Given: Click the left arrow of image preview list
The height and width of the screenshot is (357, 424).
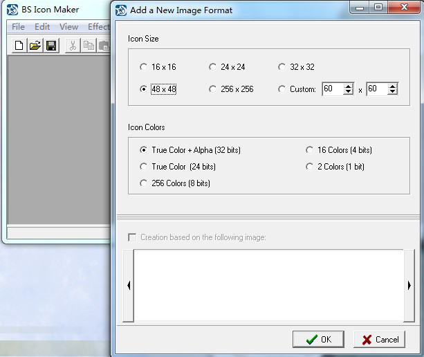Looking at the screenshot, I should (x=129, y=286).
